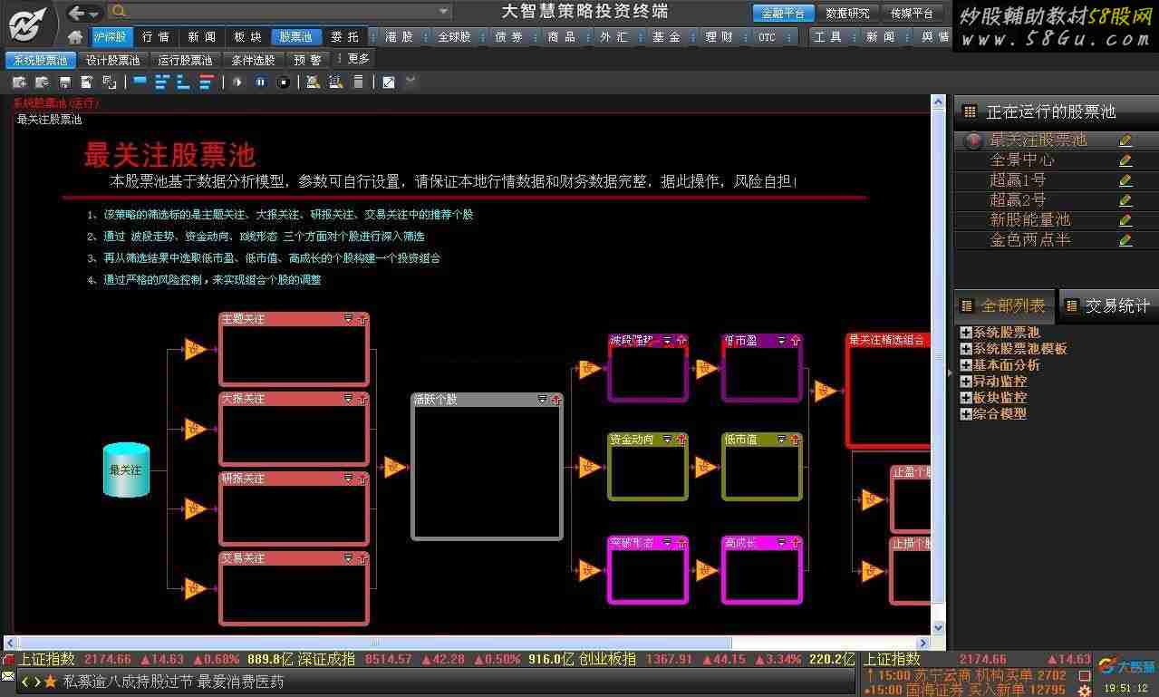Click the first new-pool toolbar icon
This screenshot has height=697, width=1159.
19,82
